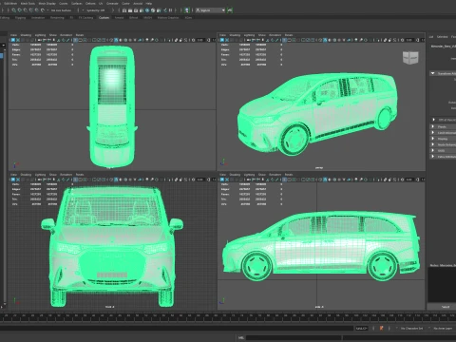Viewport: 456px width, 342px height.
Task: Open Panels menu in side view panel
Action: click(x=289, y=175)
